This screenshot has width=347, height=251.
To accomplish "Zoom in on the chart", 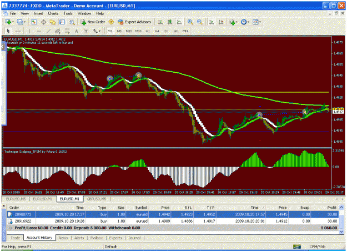I will pyautogui.click(x=190, y=22).
